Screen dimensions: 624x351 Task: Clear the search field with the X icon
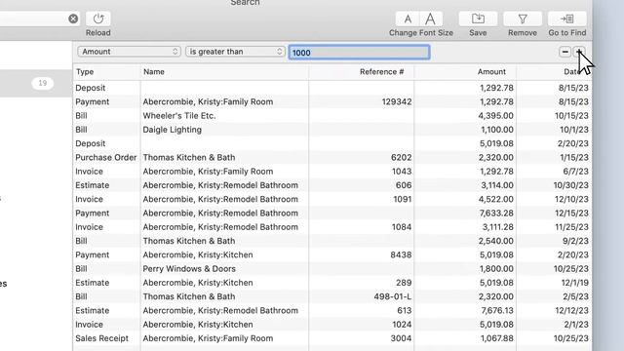point(73,19)
